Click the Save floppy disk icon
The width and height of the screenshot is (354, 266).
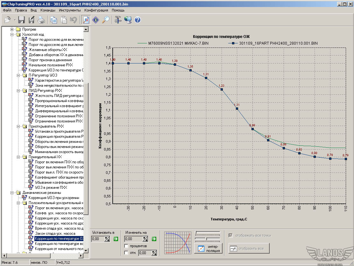[22, 20]
